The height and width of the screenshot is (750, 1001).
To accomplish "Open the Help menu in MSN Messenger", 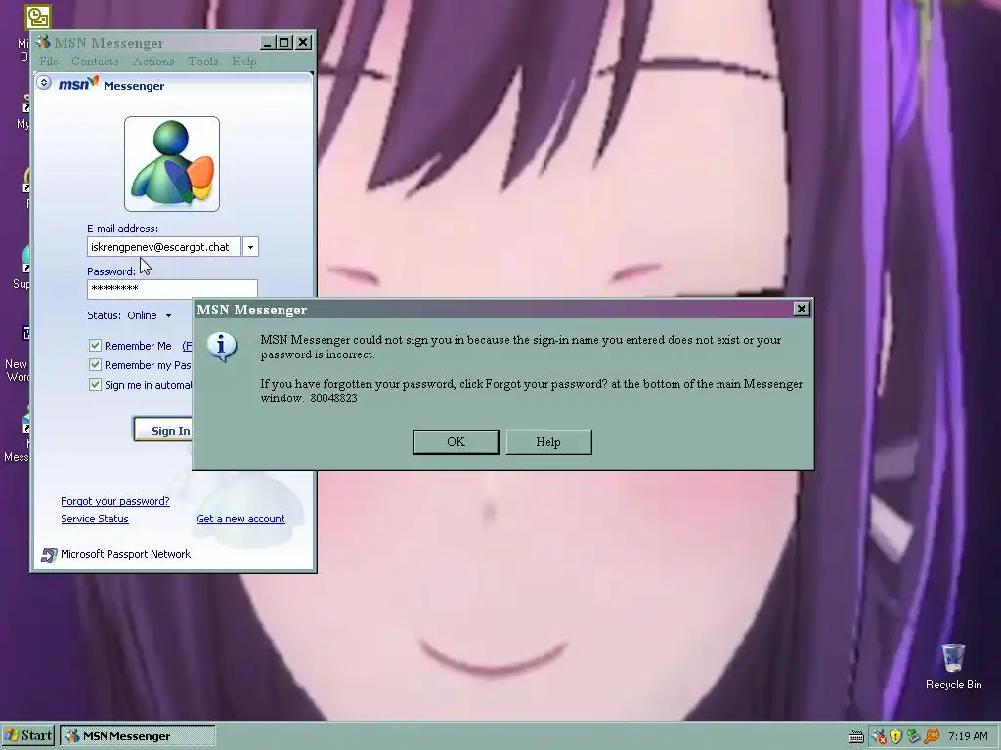I will [x=243, y=62].
